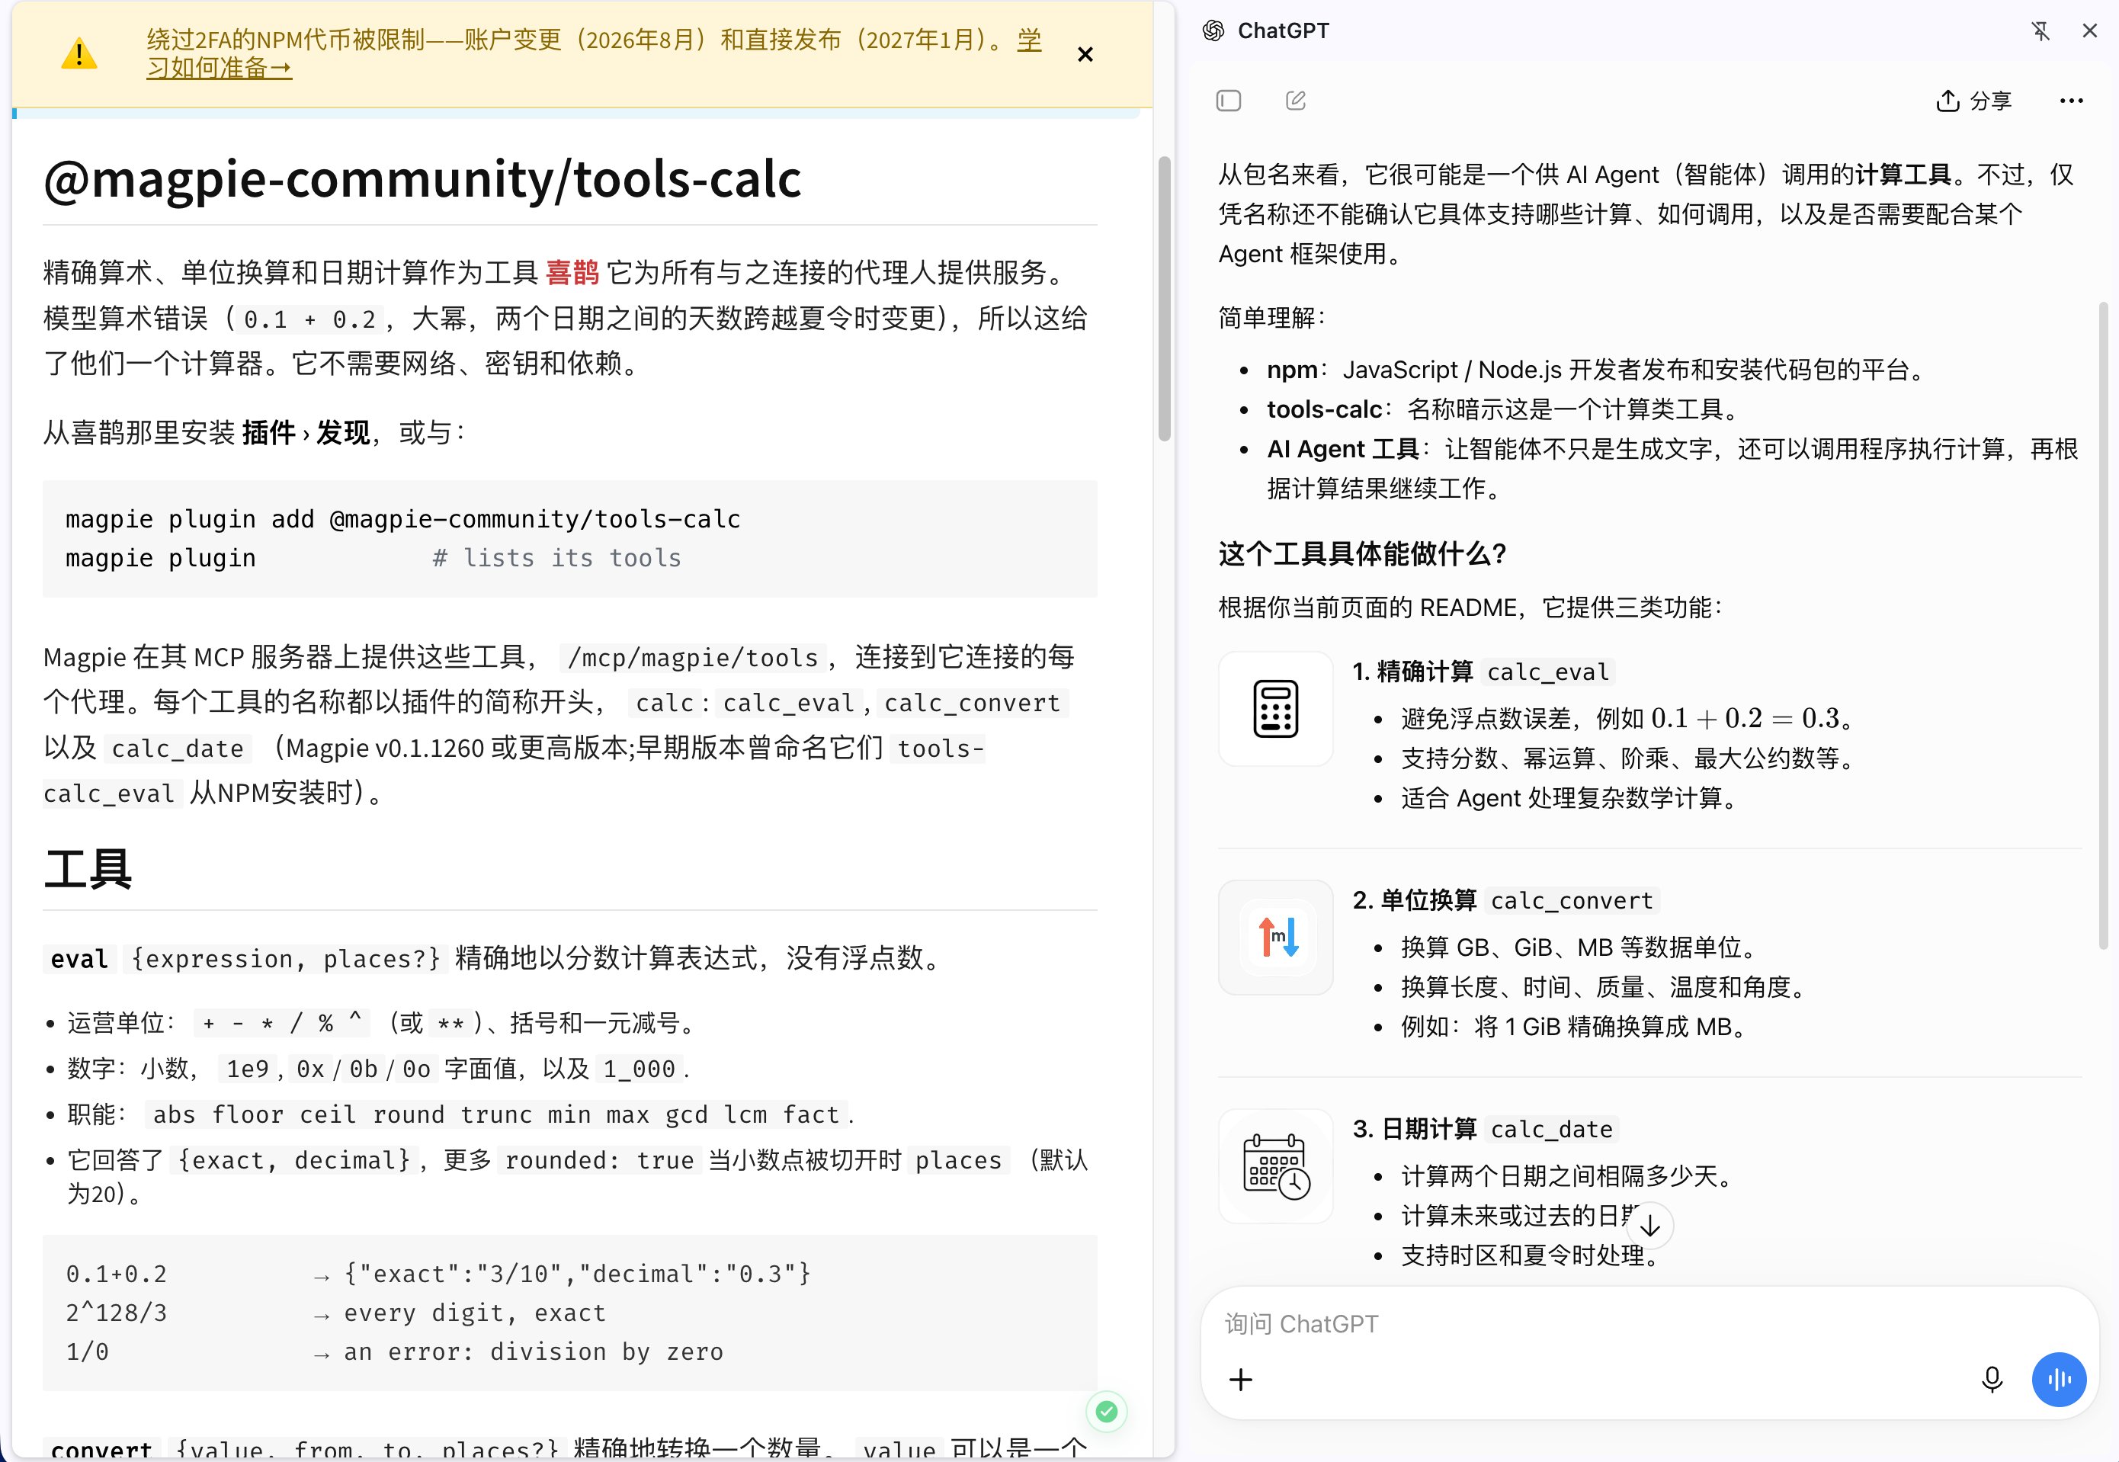Toggle the ChatGPT sidebar panel icon
This screenshot has width=2119, height=1462.
[x=1228, y=101]
